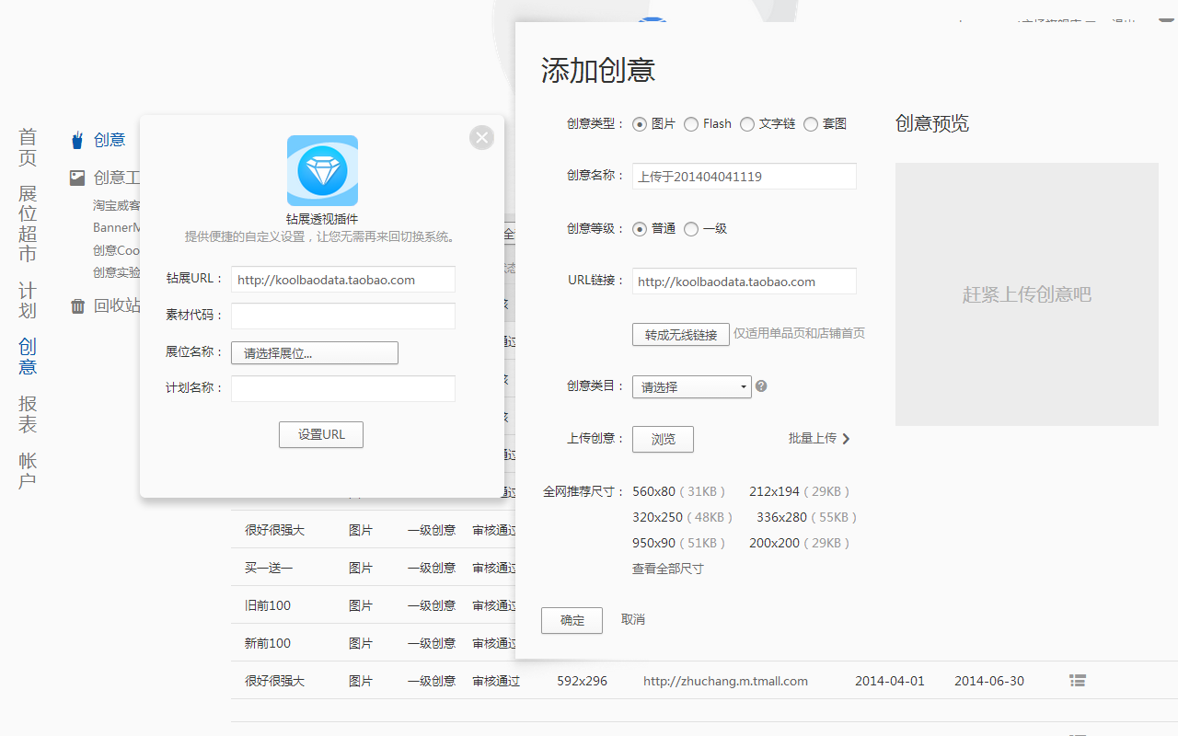Click the 2014-04-01 date cell
This screenshot has height=736, width=1178.
(x=890, y=681)
